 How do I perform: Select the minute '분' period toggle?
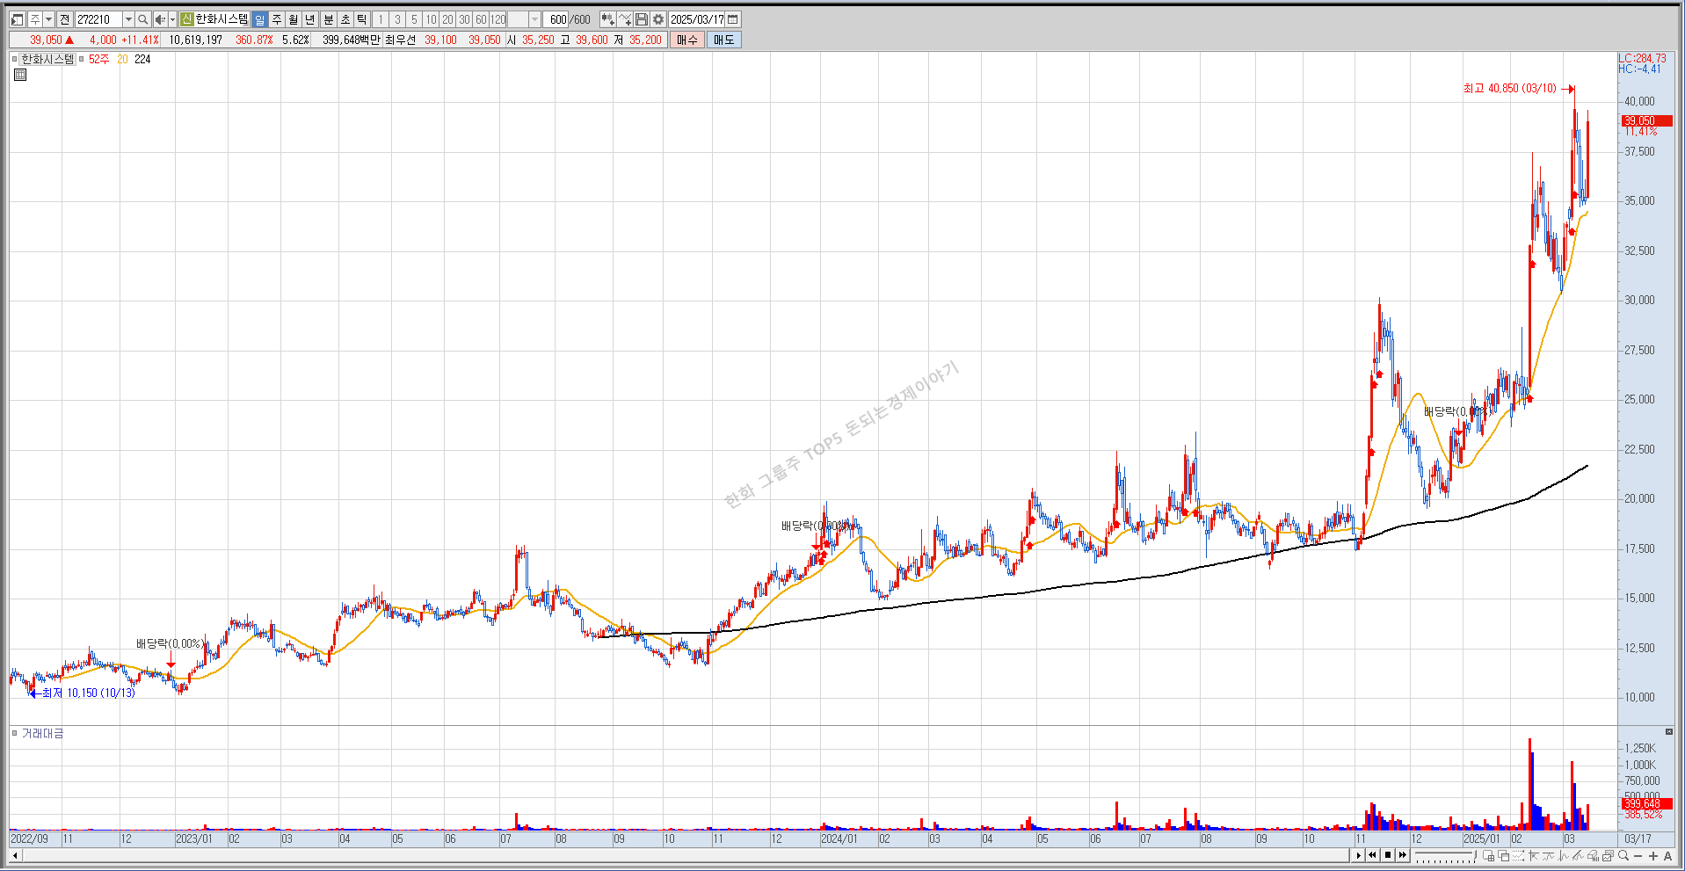click(328, 19)
